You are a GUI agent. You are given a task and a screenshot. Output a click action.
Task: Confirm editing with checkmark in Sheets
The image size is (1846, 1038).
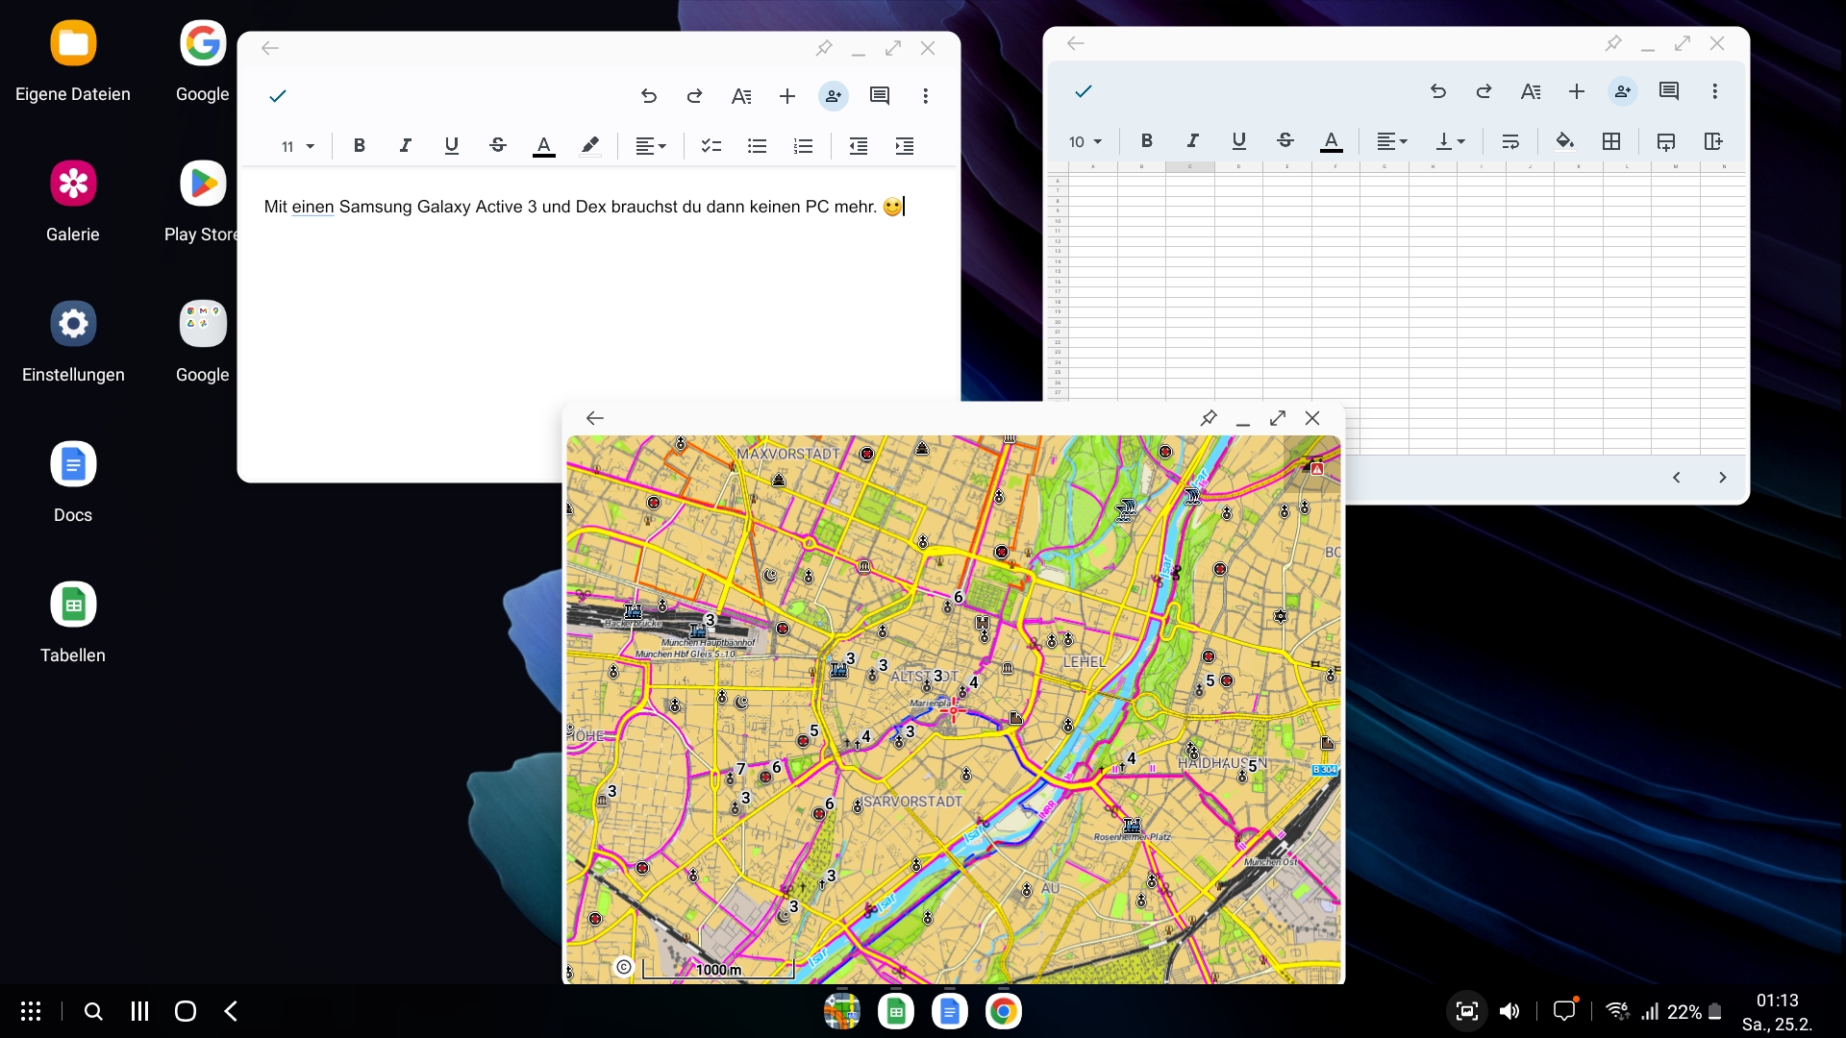click(1084, 91)
